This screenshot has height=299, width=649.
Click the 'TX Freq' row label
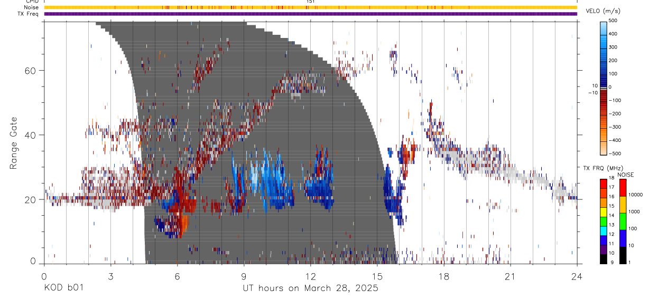tap(29, 14)
